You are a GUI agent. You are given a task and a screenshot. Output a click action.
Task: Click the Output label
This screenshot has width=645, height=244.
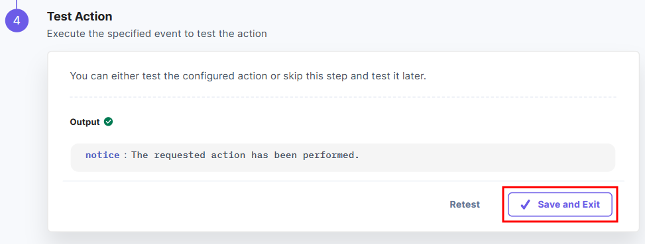(85, 122)
